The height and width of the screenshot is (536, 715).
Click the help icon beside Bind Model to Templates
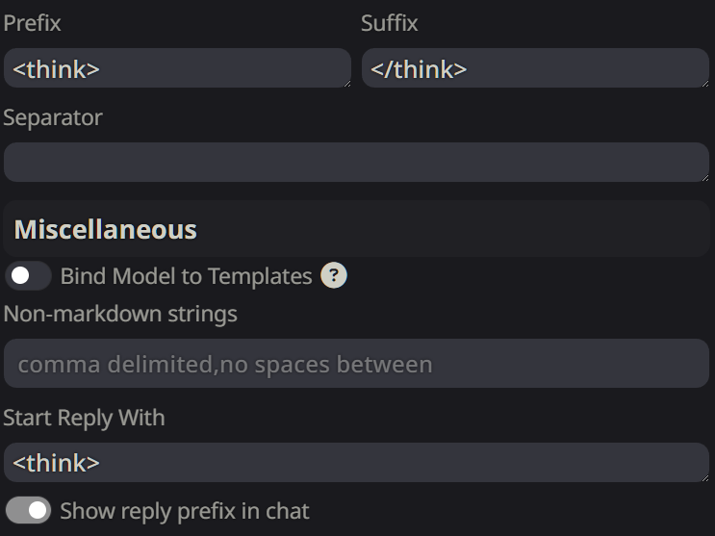tap(334, 276)
